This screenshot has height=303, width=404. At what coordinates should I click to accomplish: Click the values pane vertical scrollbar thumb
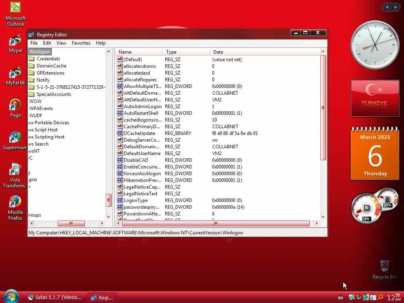tap(323, 107)
